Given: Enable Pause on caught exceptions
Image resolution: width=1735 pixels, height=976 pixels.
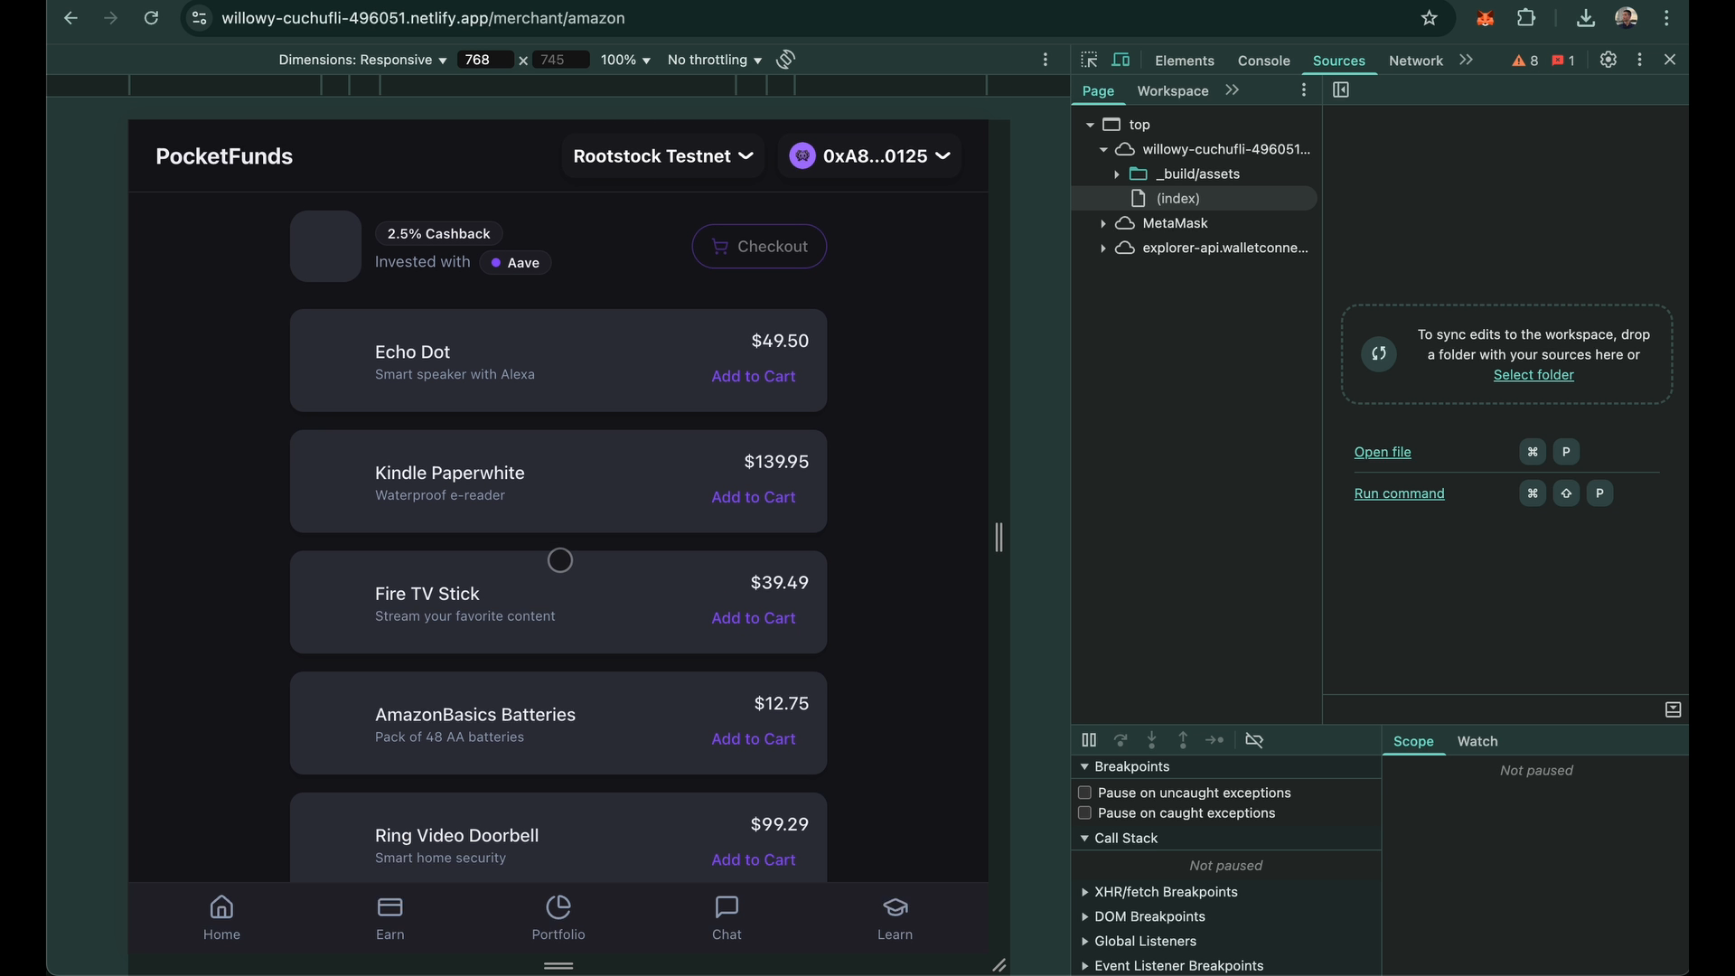Looking at the screenshot, I should [1084, 813].
